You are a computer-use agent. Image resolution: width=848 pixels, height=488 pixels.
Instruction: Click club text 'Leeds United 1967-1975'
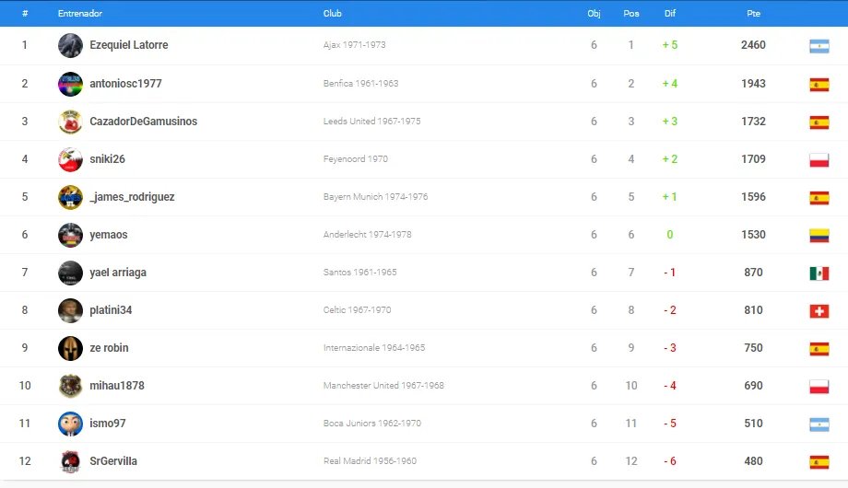tap(371, 121)
